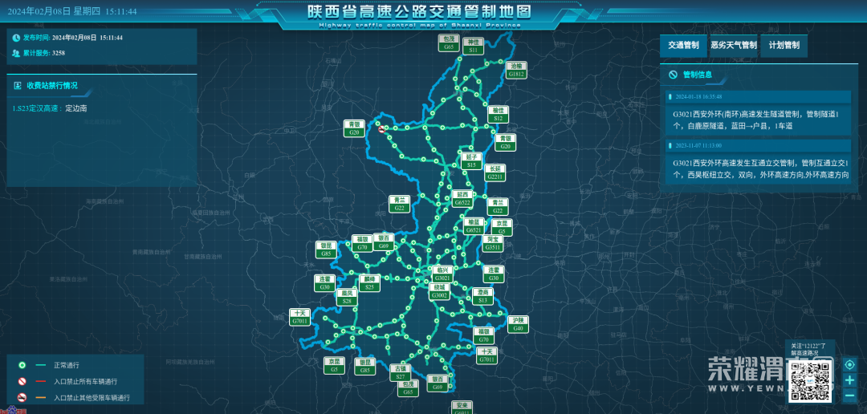This screenshot has width=867, height=414.
Task: Click the 延西 G6522 highway shield
Action: (462, 198)
